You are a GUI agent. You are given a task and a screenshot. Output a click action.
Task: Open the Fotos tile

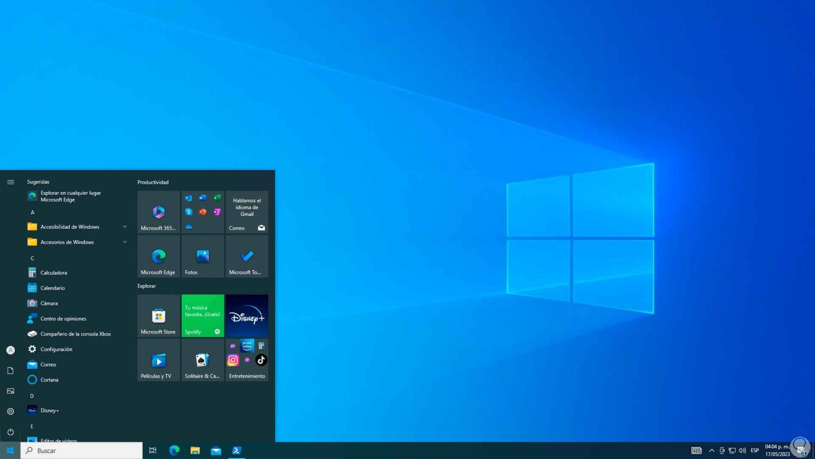pos(203,256)
